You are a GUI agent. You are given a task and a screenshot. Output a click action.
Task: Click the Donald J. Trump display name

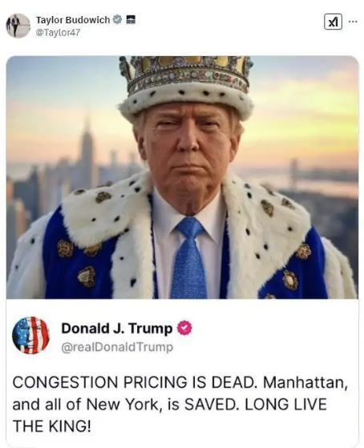(x=117, y=329)
